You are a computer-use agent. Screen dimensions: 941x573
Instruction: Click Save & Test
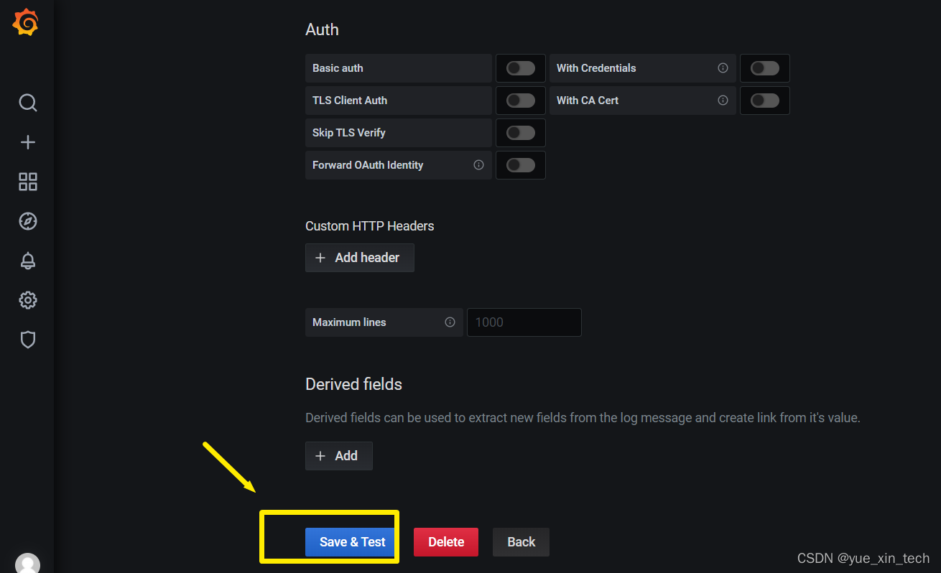coord(350,542)
